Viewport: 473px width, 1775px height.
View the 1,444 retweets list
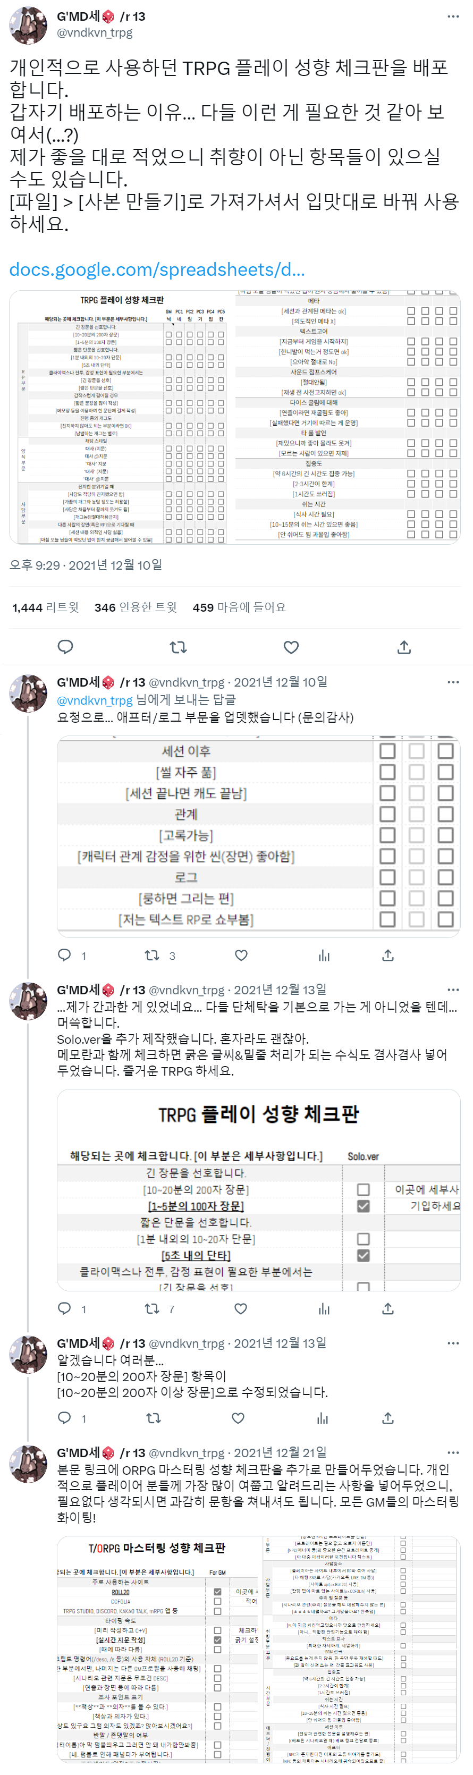pyautogui.click(x=46, y=607)
